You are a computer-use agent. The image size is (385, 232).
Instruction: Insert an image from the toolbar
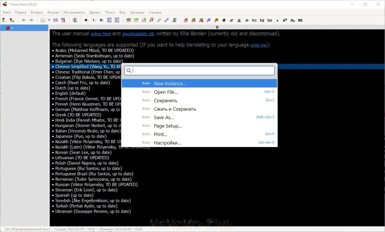click(129, 20)
